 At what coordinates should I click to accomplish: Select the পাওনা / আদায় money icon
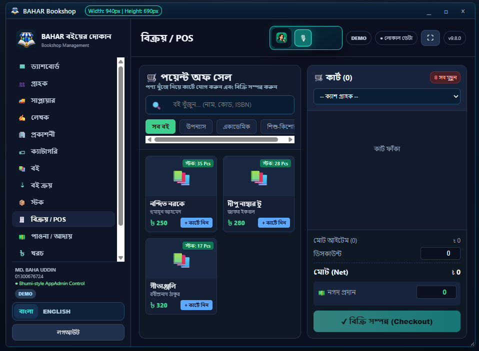(22, 237)
